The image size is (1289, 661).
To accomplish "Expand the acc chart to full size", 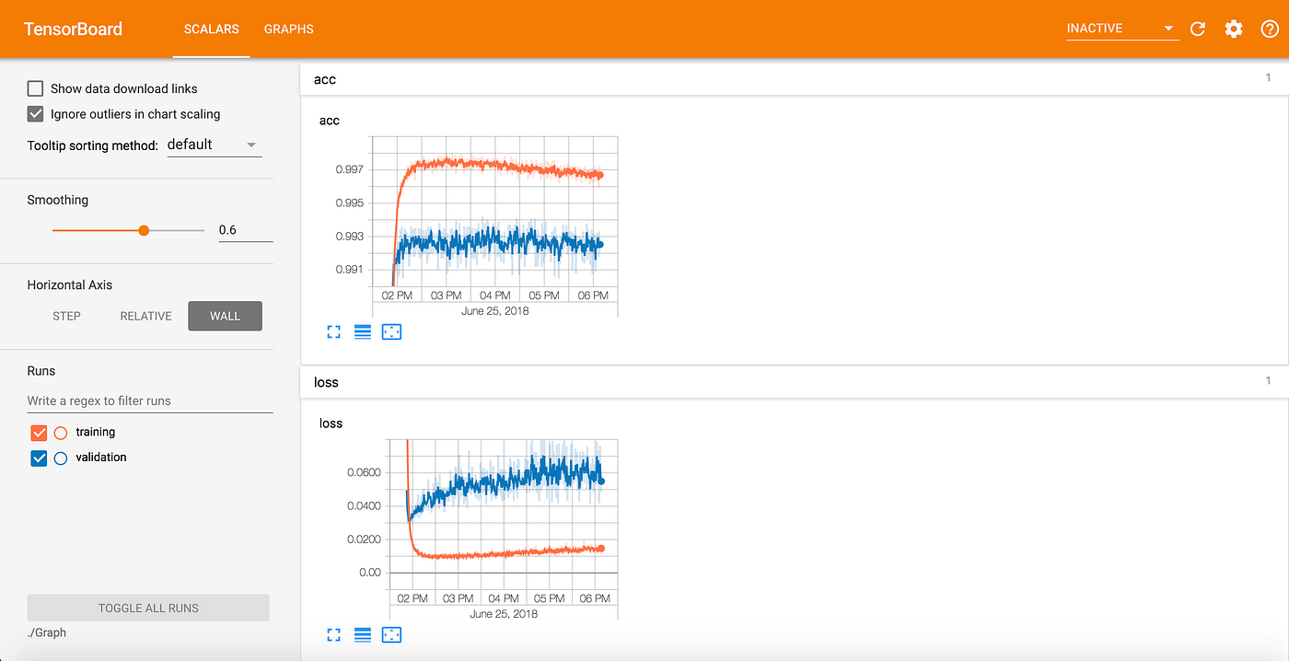I will tap(333, 331).
